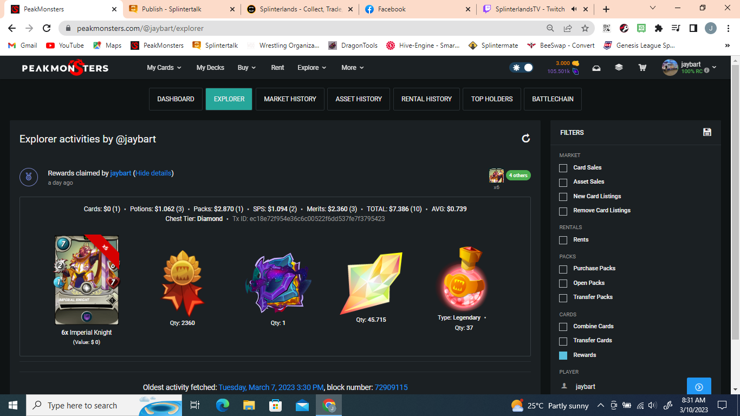The image size is (740, 416).
Task: Open the jaybart profile link in claim
Action: [x=121, y=173]
